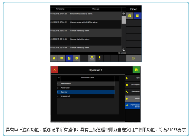Viewport: 193px width, 139px height.
Task: Open the Username option
Action: (x=133, y=85)
